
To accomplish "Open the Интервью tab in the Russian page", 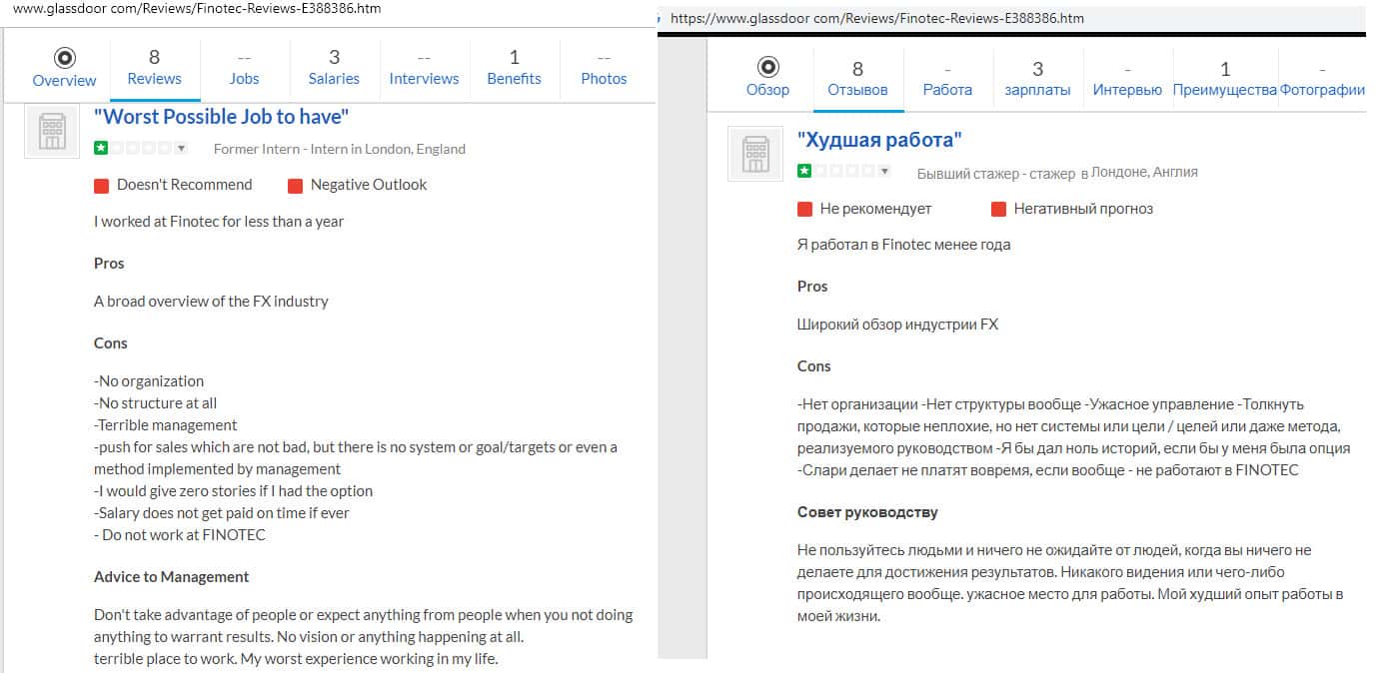I will (x=1127, y=79).
